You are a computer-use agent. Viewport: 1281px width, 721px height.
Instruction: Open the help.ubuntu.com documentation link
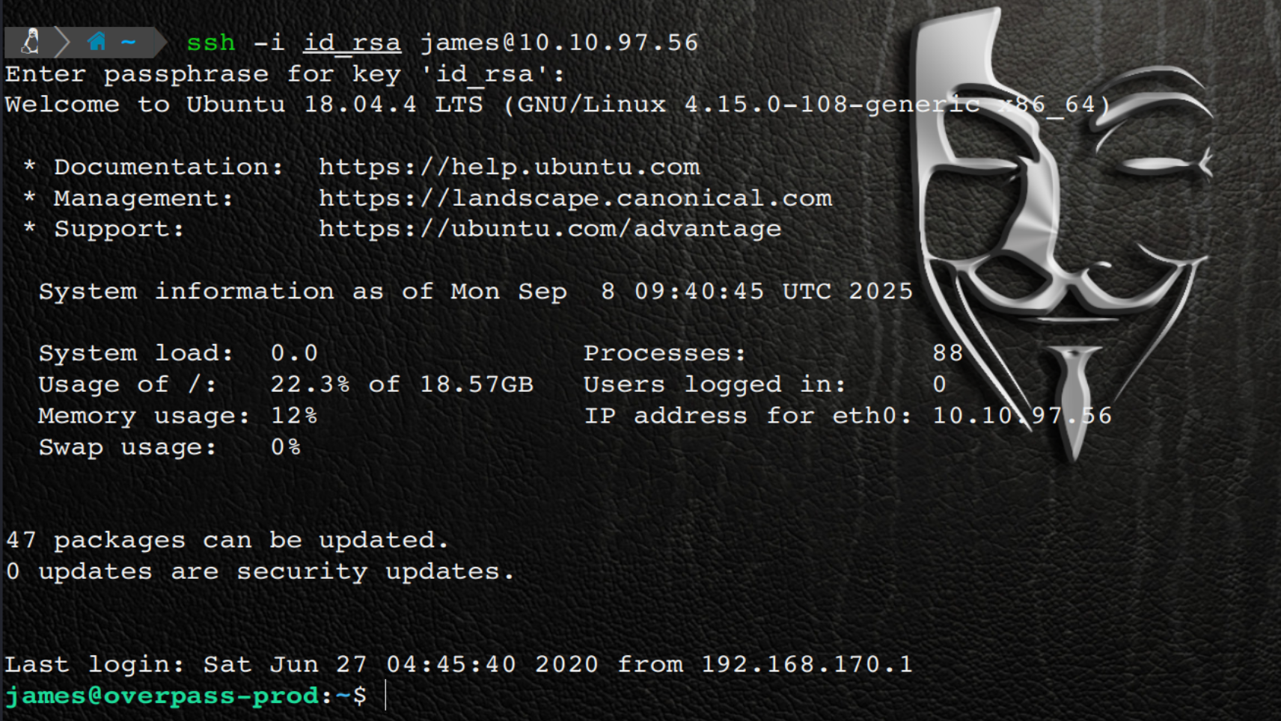(x=509, y=167)
